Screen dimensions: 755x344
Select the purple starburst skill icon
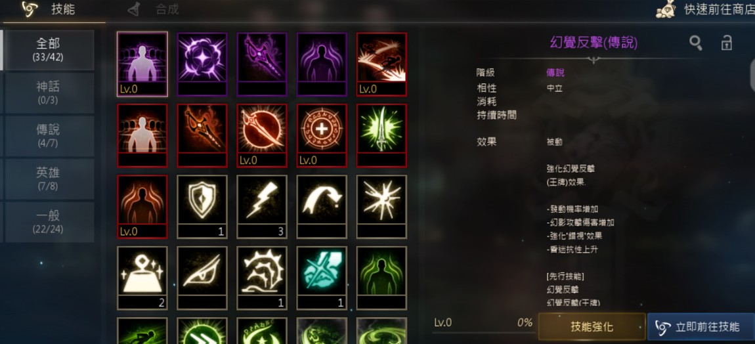pyautogui.click(x=202, y=64)
